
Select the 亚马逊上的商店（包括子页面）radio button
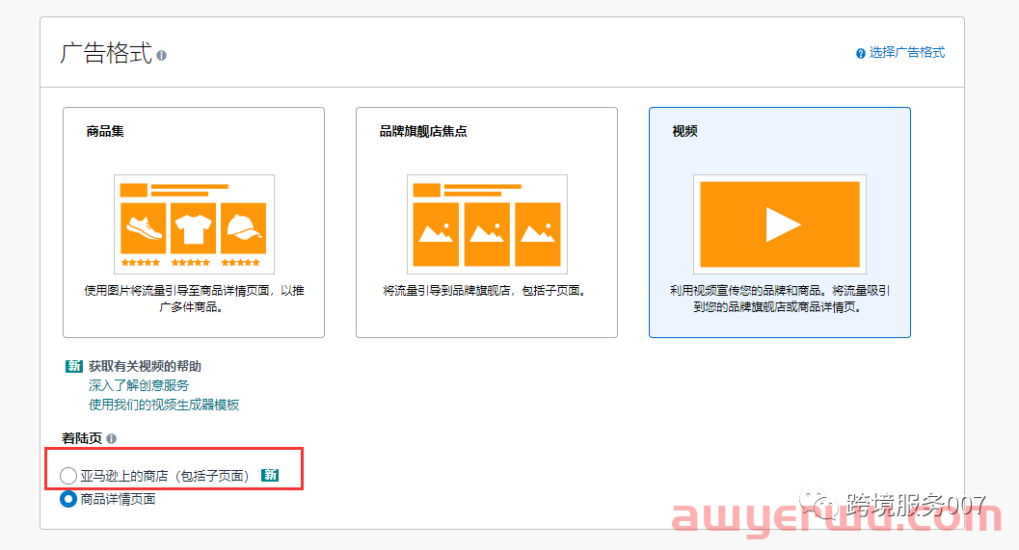pos(68,476)
